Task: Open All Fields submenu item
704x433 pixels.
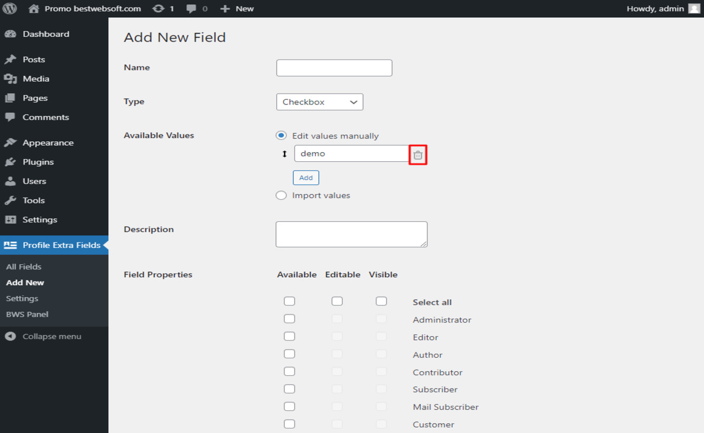Action: (x=24, y=267)
